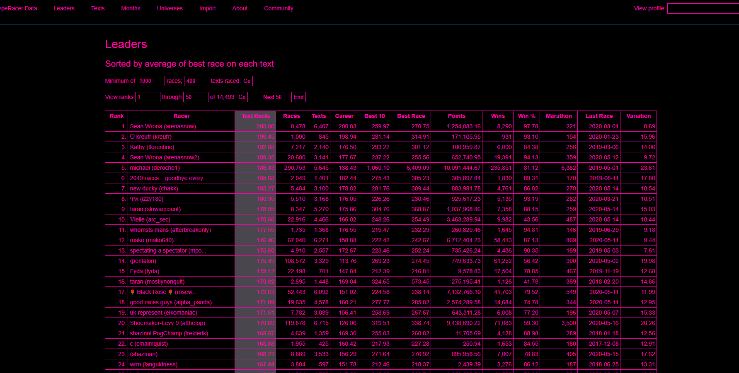Viewport: 739px width, 373px height.
Task: Click Go beside the rank range inputs
Action: (x=242, y=97)
